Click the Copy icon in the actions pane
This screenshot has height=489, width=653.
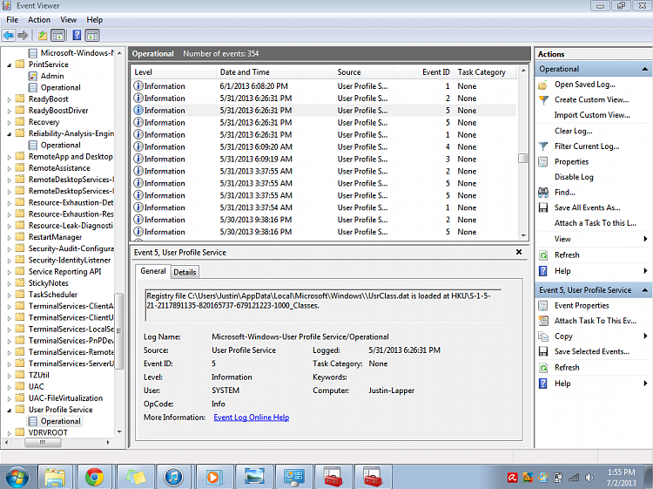(x=543, y=336)
